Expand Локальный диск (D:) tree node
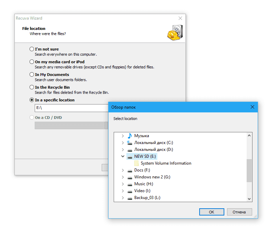270x232 pixels. [123, 150]
